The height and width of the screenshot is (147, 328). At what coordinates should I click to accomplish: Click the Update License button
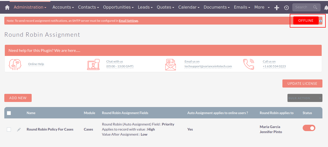pyautogui.click(x=302, y=83)
